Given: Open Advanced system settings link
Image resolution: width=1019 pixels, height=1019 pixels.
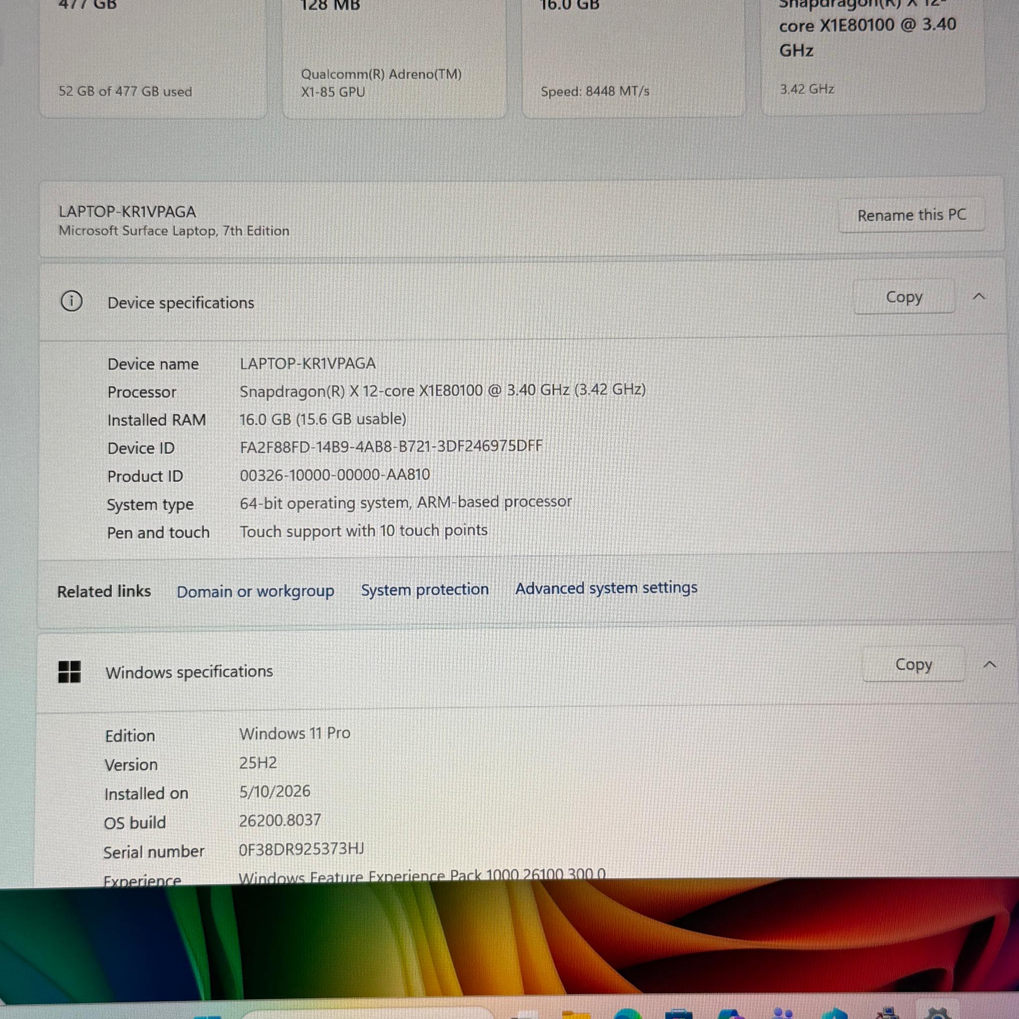Looking at the screenshot, I should click(607, 588).
